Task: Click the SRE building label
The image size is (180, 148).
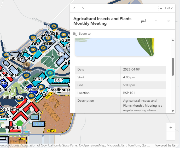Action: pyautogui.click(x=39, y=79)
